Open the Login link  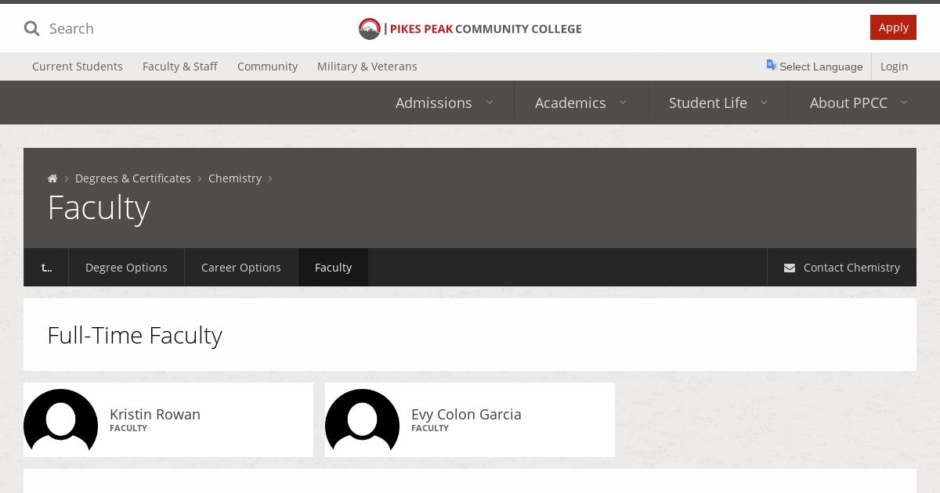pos(894,67)
